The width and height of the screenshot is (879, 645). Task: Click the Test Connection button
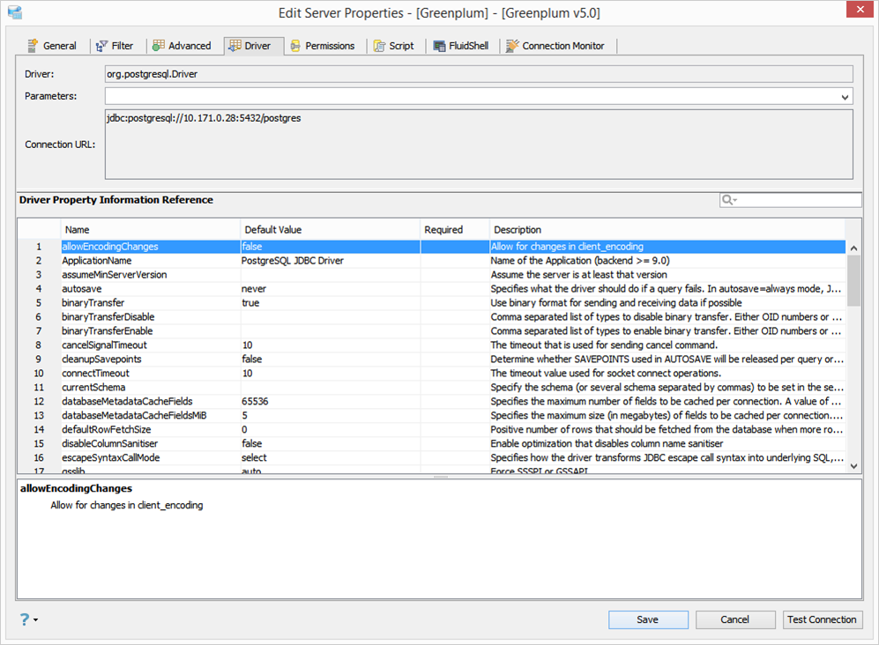(x=822, y=619)
